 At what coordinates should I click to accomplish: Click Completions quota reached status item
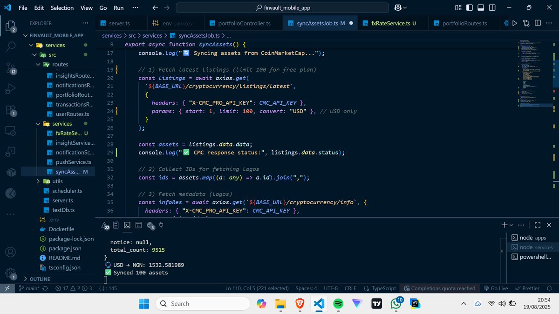click(x=439, y=288)
